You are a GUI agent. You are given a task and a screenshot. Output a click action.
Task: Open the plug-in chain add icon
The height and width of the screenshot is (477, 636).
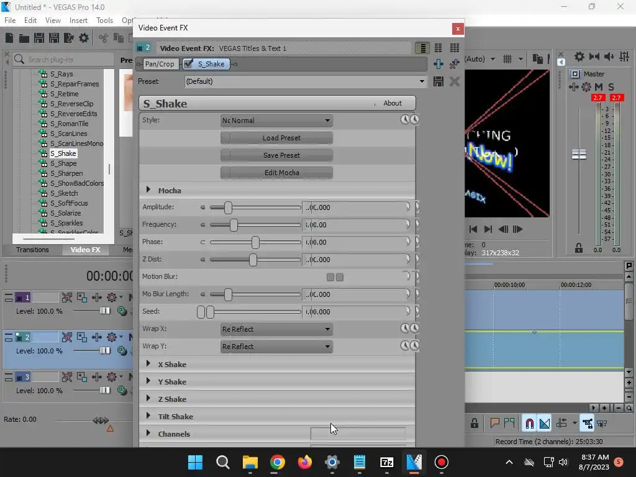(x=438, y=64)
